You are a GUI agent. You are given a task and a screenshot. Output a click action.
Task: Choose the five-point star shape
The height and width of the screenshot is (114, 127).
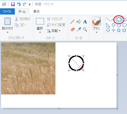pos(119,30)
